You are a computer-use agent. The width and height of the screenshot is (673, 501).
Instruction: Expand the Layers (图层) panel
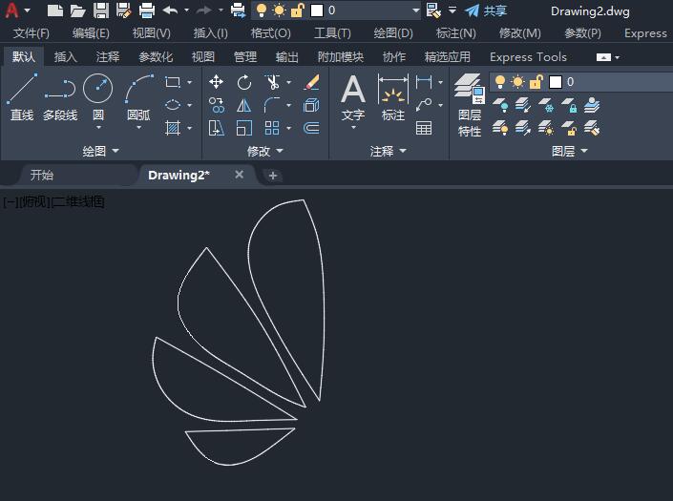[569, 151]
